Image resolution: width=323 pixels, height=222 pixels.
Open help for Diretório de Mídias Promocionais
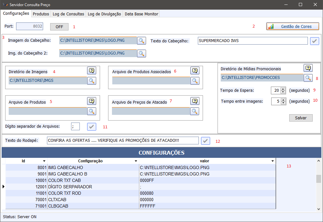[x=308, y=68]
